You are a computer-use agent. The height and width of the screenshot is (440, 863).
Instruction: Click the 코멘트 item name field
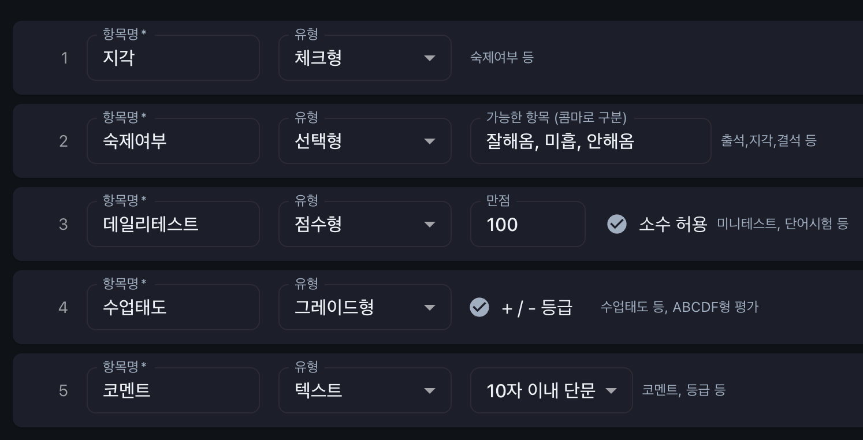173,391
